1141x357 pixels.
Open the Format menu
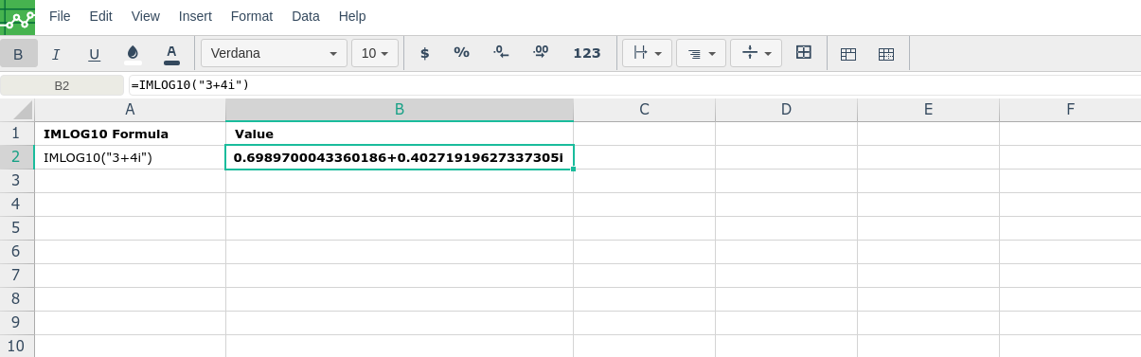pos(252,16)
